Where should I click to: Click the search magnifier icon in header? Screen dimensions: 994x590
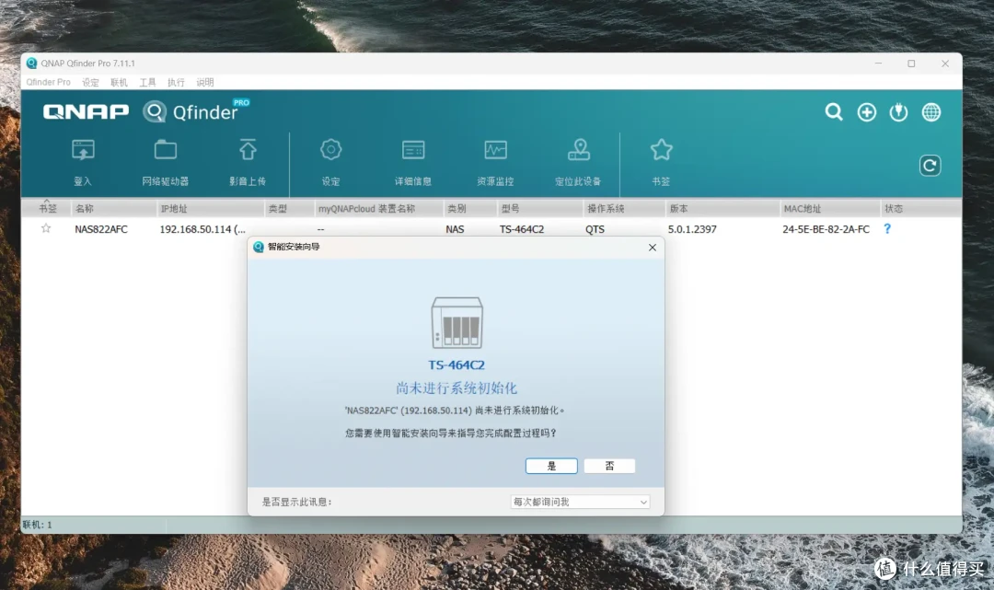click(834, 112)
